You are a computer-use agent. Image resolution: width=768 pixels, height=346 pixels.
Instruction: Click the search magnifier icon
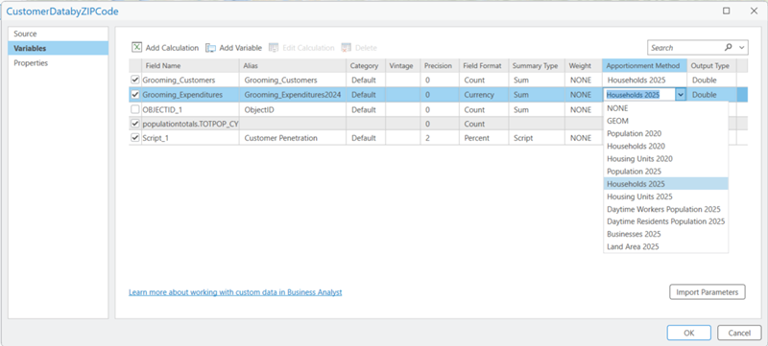click(729, 47)
